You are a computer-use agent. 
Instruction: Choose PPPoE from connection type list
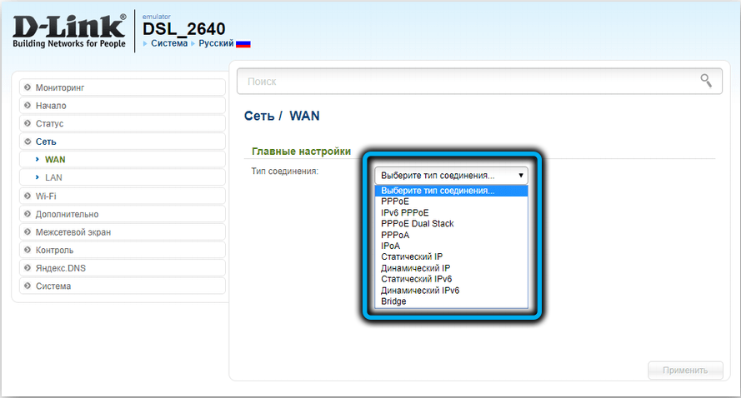(395, 201)
